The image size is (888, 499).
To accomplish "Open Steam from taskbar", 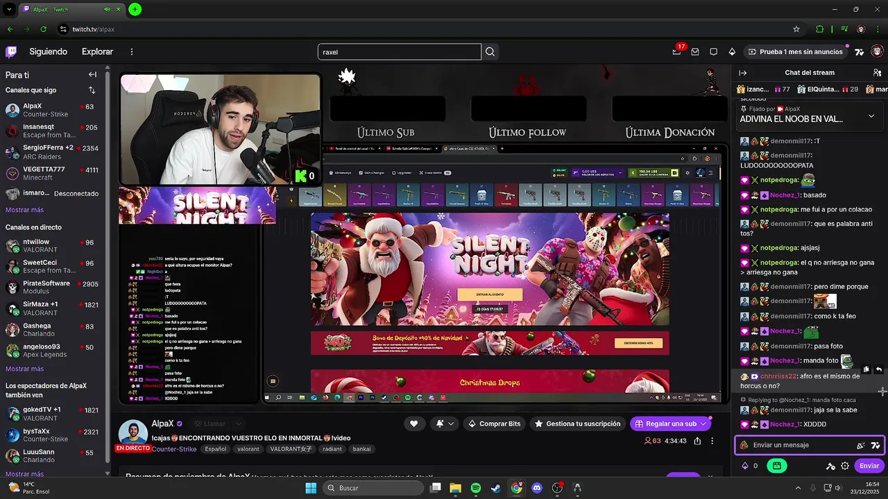I will click(496, 488).
